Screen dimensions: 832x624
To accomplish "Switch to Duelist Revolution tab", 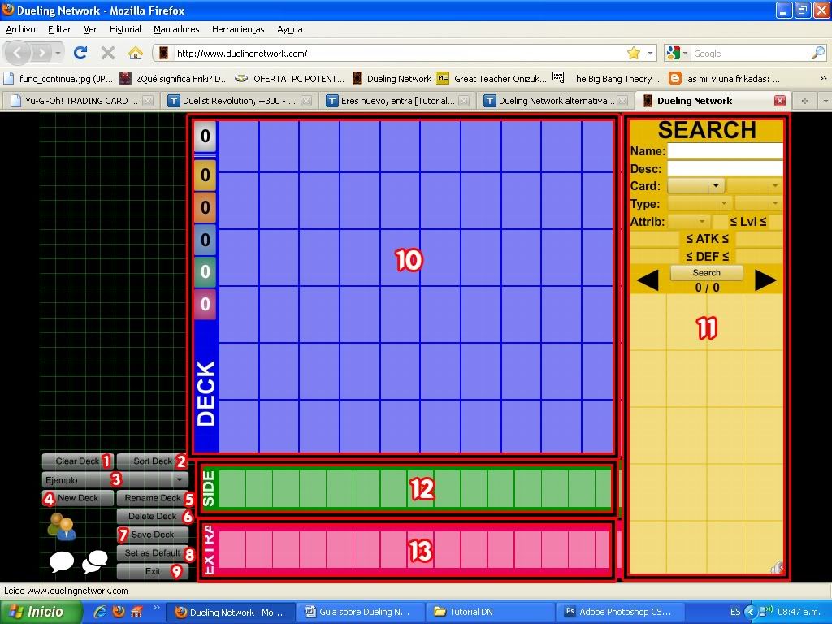I will coord(239,101).
